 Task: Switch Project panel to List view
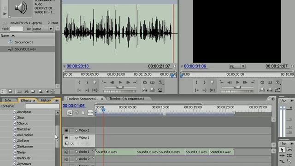click(3, 91)
